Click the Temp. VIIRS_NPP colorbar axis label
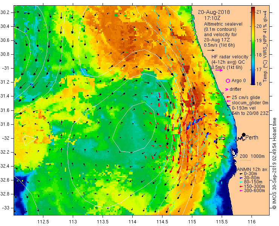Viewport: 279px width, 226px height. tap(265, 46)
